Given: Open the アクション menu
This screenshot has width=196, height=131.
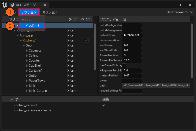Looking at the screenshot, I should (x=29, y=12).
